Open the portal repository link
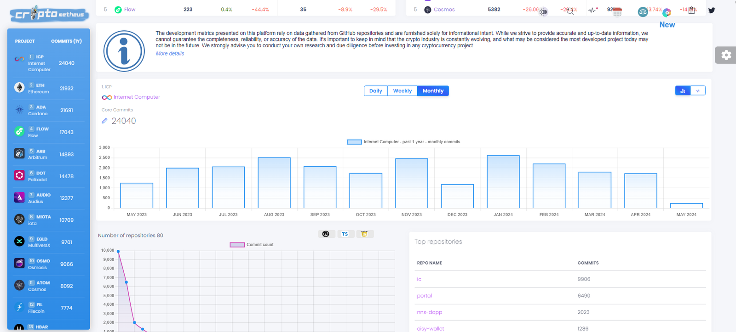 coord(425,296)
